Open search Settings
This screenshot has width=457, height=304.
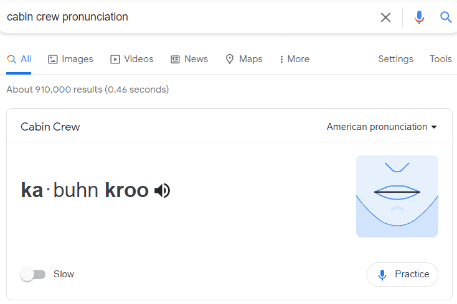click(395, 59)
